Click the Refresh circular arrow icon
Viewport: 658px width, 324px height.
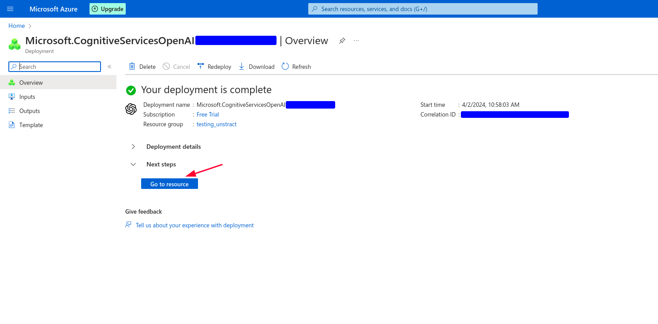click(285, 66)
